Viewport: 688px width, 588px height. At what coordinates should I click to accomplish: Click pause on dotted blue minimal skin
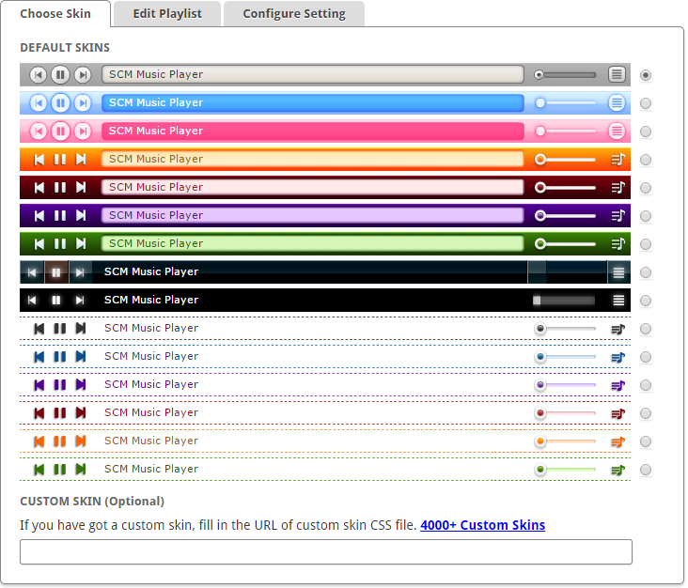tap(60, 357)
